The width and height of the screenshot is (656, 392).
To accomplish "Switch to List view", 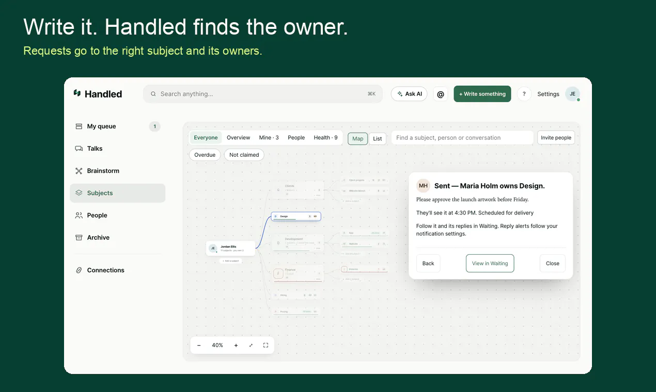I will click(x=378, y=138).
